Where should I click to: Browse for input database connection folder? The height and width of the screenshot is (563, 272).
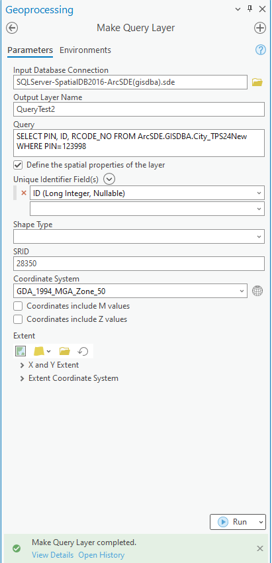257,82
